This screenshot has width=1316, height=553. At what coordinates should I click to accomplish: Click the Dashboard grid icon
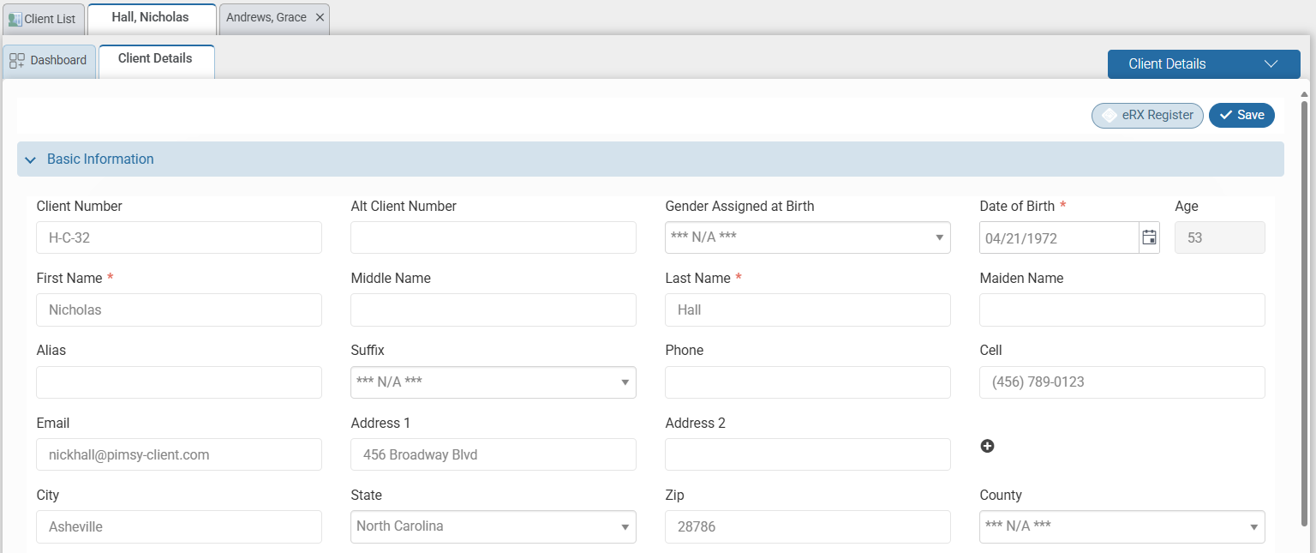click(x=15, y=60)
